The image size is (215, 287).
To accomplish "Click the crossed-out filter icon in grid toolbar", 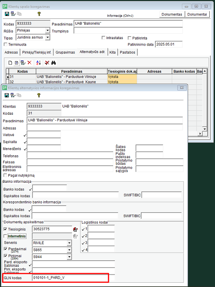I will pyautogui.click(x=47, y=63).
